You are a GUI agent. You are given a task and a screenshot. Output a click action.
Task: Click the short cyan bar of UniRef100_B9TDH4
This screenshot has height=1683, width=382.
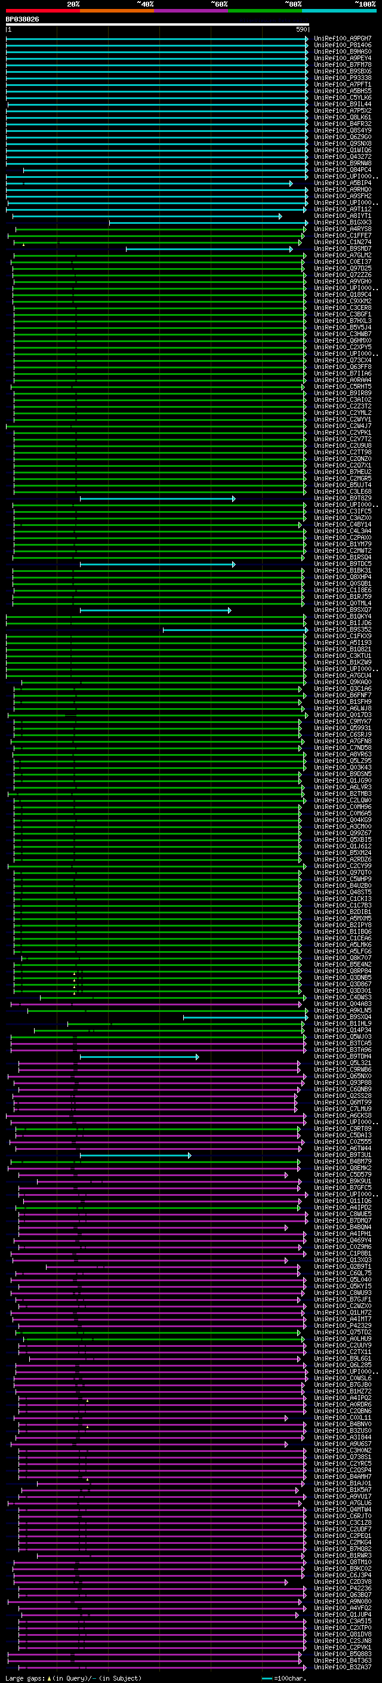(139, 1057)
